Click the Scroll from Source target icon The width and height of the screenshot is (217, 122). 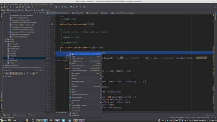[x=35, y=13]
